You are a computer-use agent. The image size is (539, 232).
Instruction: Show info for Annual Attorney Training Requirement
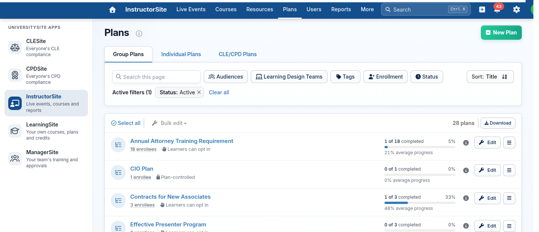[466, 143]
